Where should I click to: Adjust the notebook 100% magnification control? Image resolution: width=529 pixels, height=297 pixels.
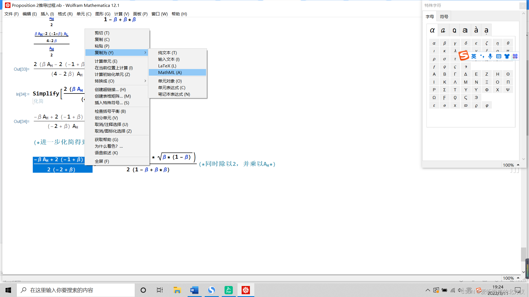[x=508, y=278]
